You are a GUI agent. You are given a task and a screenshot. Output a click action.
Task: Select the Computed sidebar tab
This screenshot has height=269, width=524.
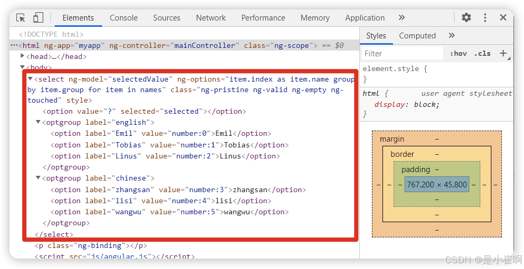417,36
